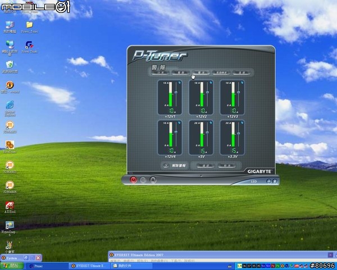
Task: Switch P-Tuner to the C mode
Action: (143, 180)
